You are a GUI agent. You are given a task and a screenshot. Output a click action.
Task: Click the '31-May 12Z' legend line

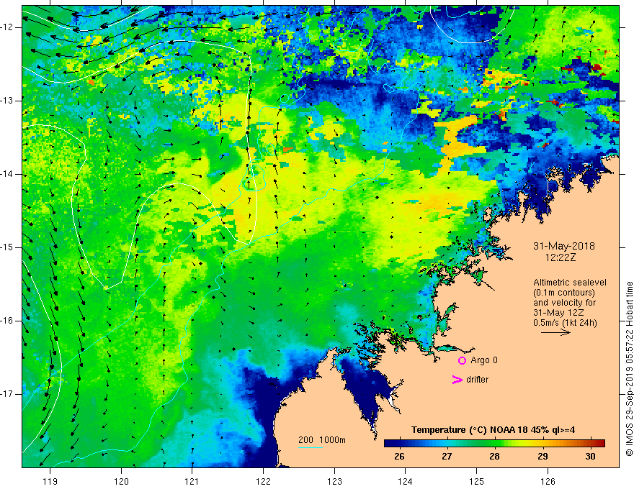point(558,313)
